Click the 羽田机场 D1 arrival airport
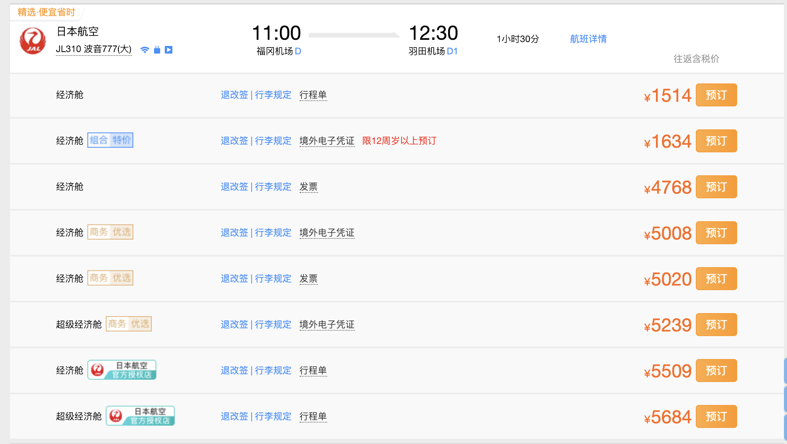Screen dimensions: 787x444 [x=433, y=51]
